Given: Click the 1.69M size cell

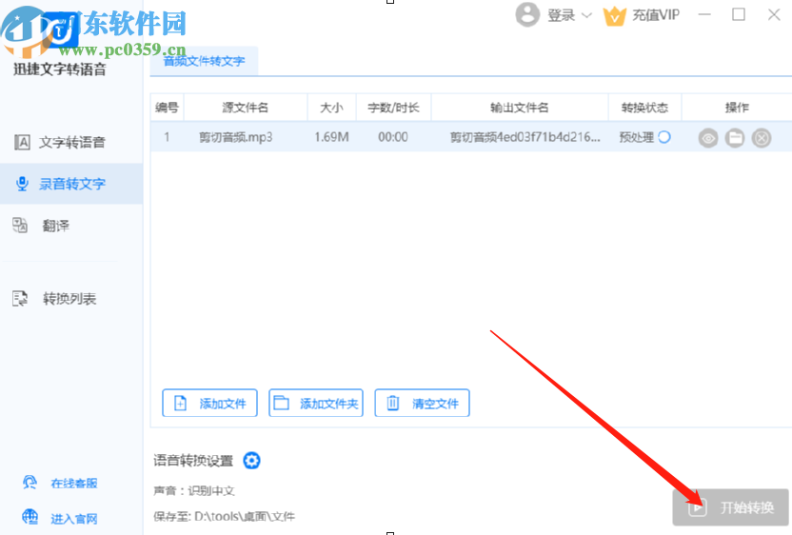Looking at the screenshot, I should pos(331,137).
